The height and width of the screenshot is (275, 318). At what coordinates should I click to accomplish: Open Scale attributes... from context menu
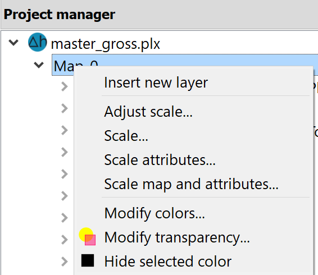click(160, 160)
